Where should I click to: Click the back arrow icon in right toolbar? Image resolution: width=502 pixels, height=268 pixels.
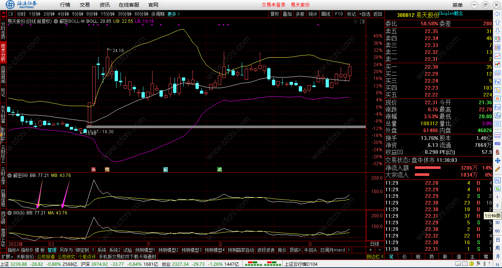497,14
